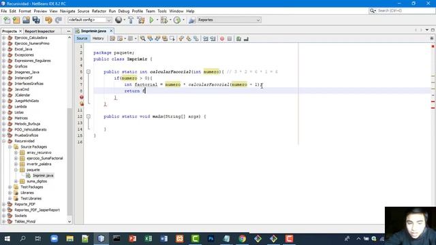
Task: Open the Navigate menu
Action: coord(67,11)
